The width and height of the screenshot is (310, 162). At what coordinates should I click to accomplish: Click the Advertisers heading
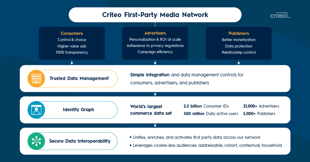pyautogui.click(x=155, y=33)
